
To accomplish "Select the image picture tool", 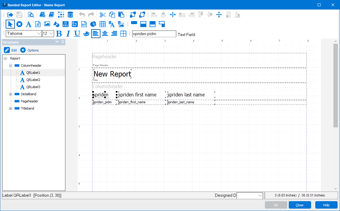I will pyautogui.click(x=47, y=24).
